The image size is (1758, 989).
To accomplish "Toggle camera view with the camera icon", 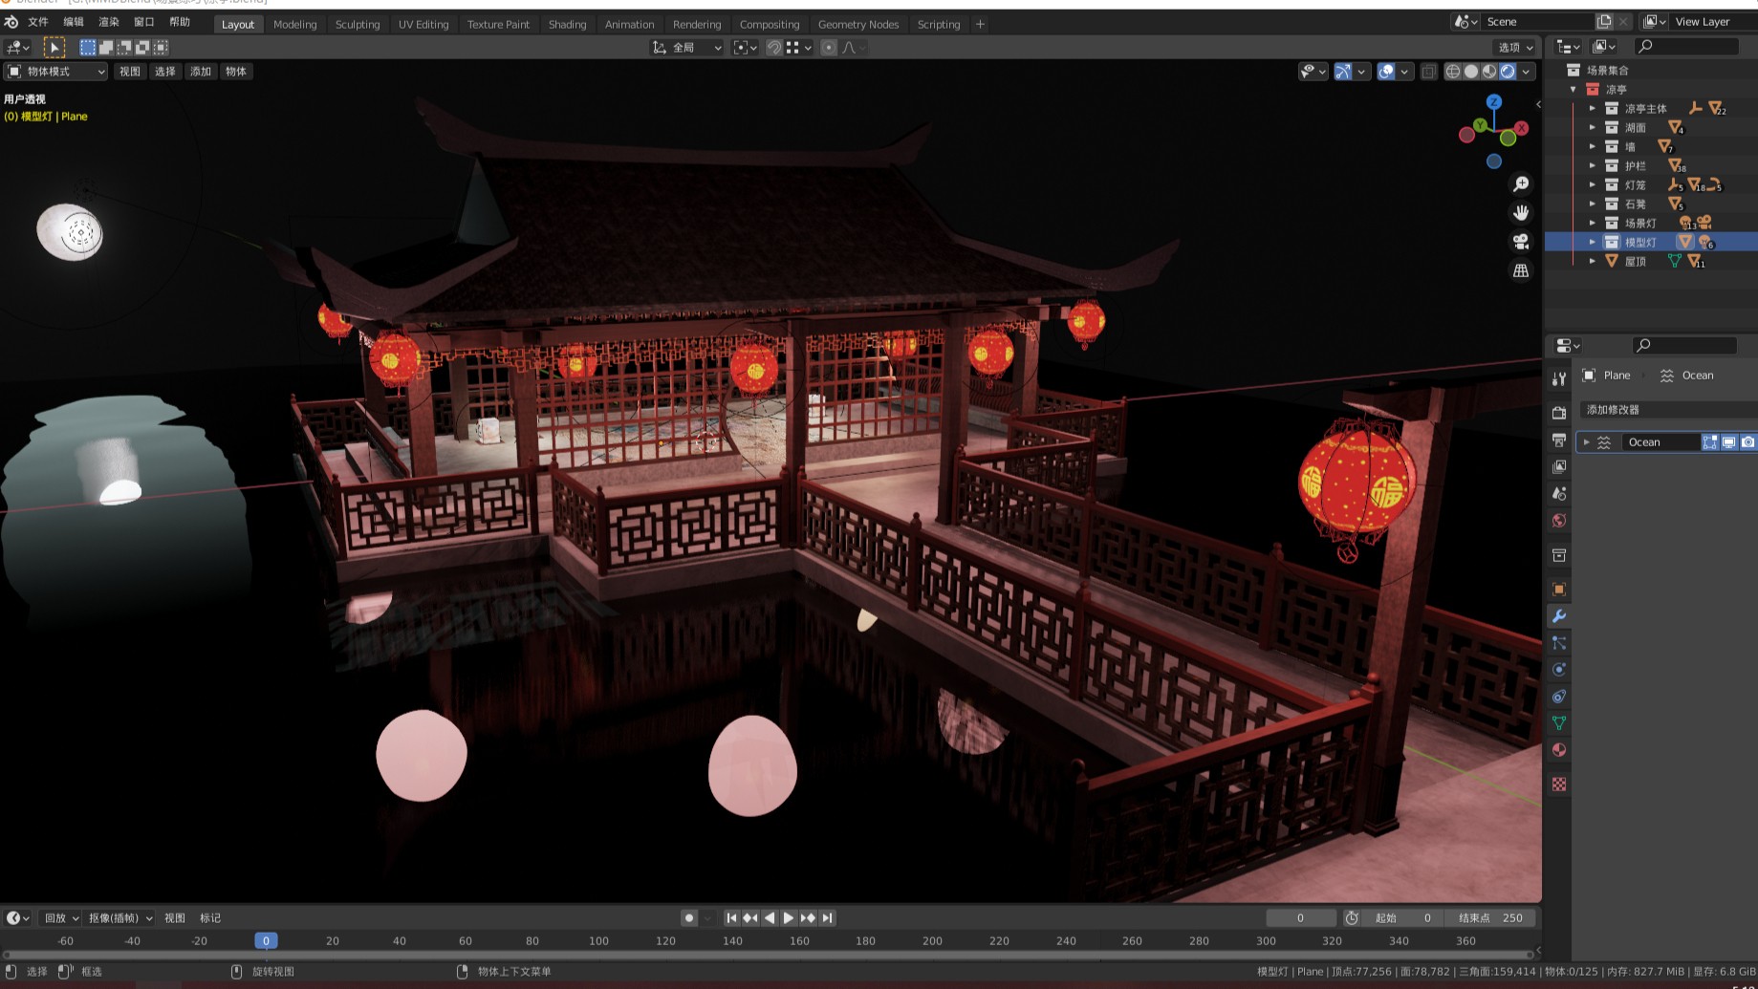I will (1521, 242).
